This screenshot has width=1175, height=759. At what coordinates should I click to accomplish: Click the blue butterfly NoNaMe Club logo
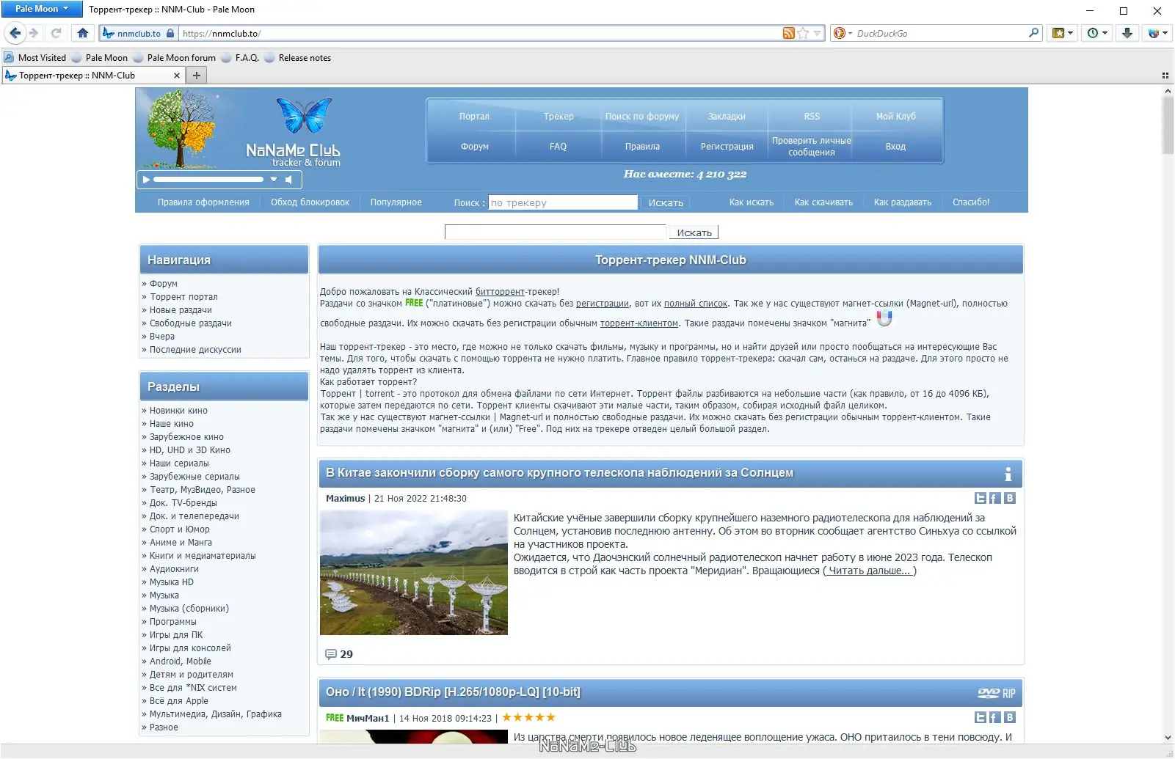pos(304,116)
